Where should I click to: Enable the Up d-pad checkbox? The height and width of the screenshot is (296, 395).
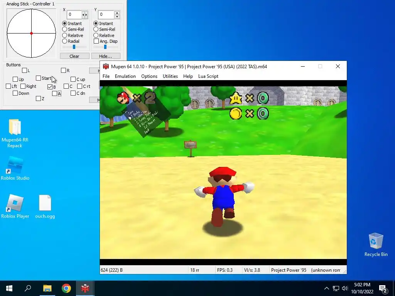tap(15, 79)
